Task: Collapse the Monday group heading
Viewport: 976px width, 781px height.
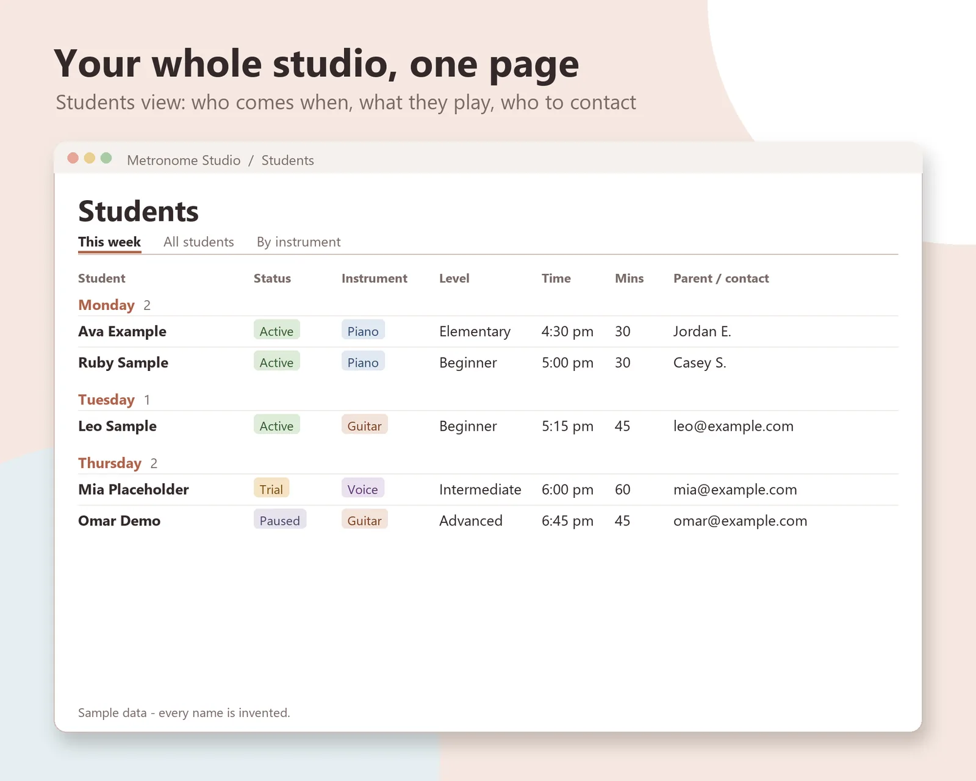Action: point(106,305)
